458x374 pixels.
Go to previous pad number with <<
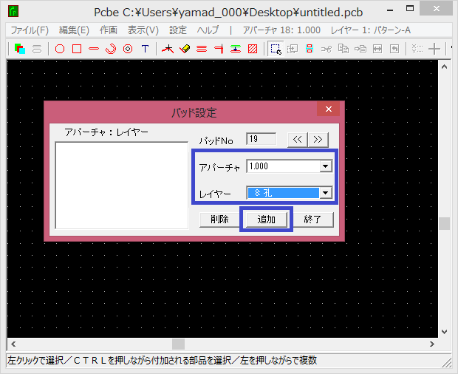point(296,139)
